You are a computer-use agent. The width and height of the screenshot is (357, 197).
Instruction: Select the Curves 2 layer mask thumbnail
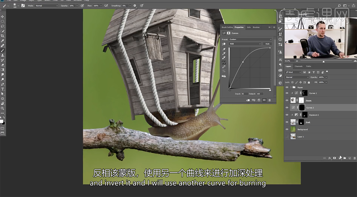click(x=302, y=107)
